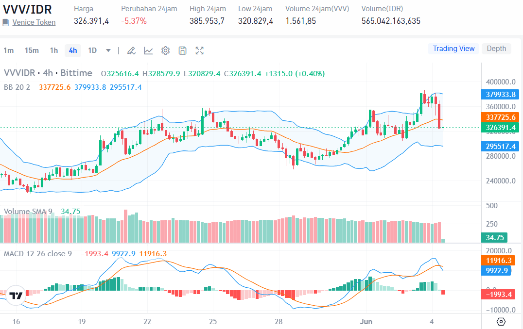Click the book icon beside Venice Token
This screenshot has height=329, width=523.
5,23
